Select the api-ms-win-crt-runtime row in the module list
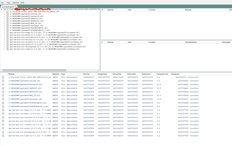The image size is (232, 146). coord(101,118)
